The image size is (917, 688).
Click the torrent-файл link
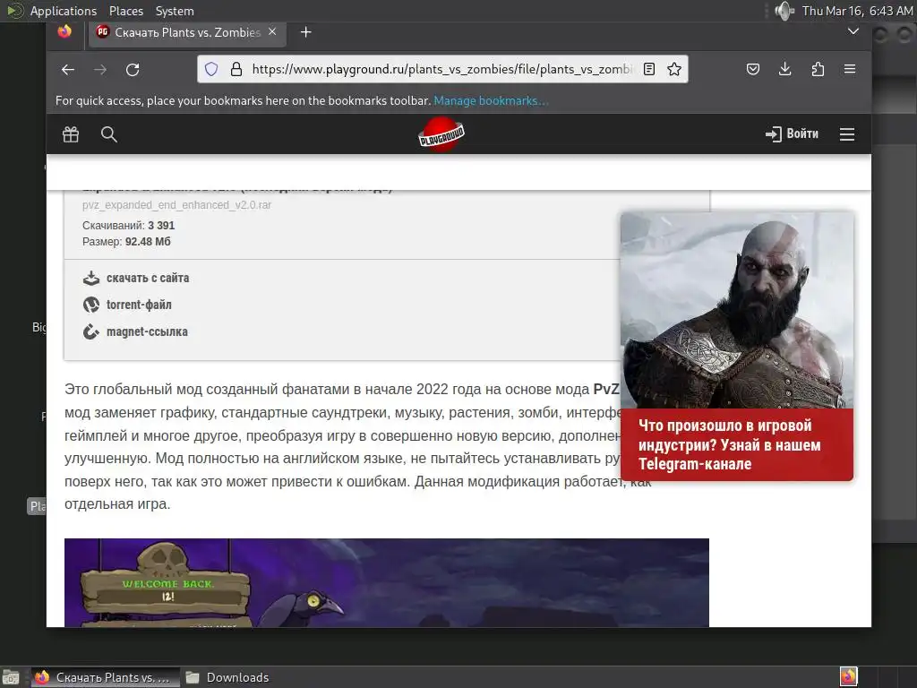pyautogui.click(x=127, y=305)
